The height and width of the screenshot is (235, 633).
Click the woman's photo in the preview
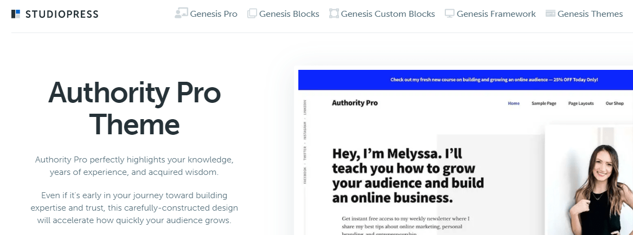(x=602, y=184)
